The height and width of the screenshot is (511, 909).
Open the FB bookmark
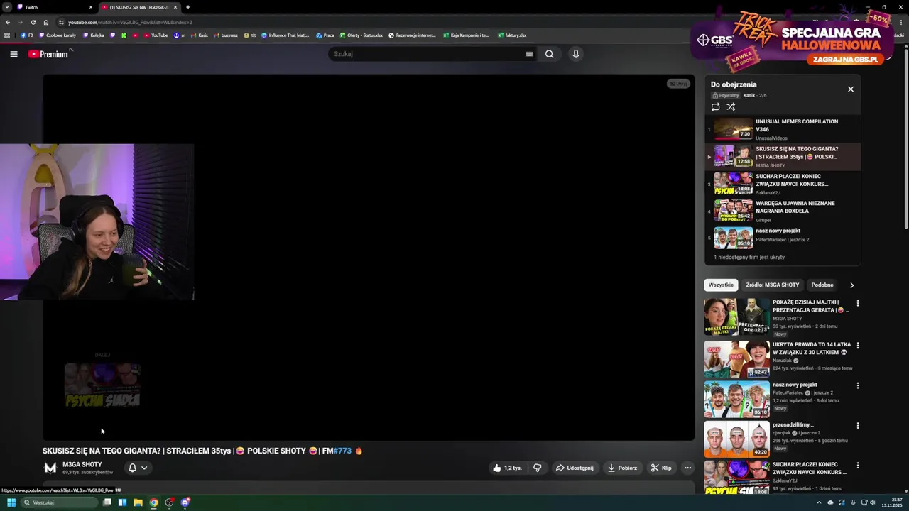27,35
